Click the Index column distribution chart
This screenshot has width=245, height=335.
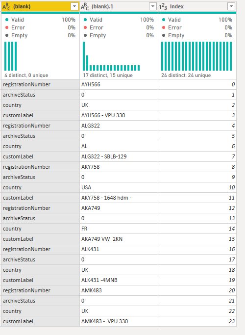tap(196, 56)
